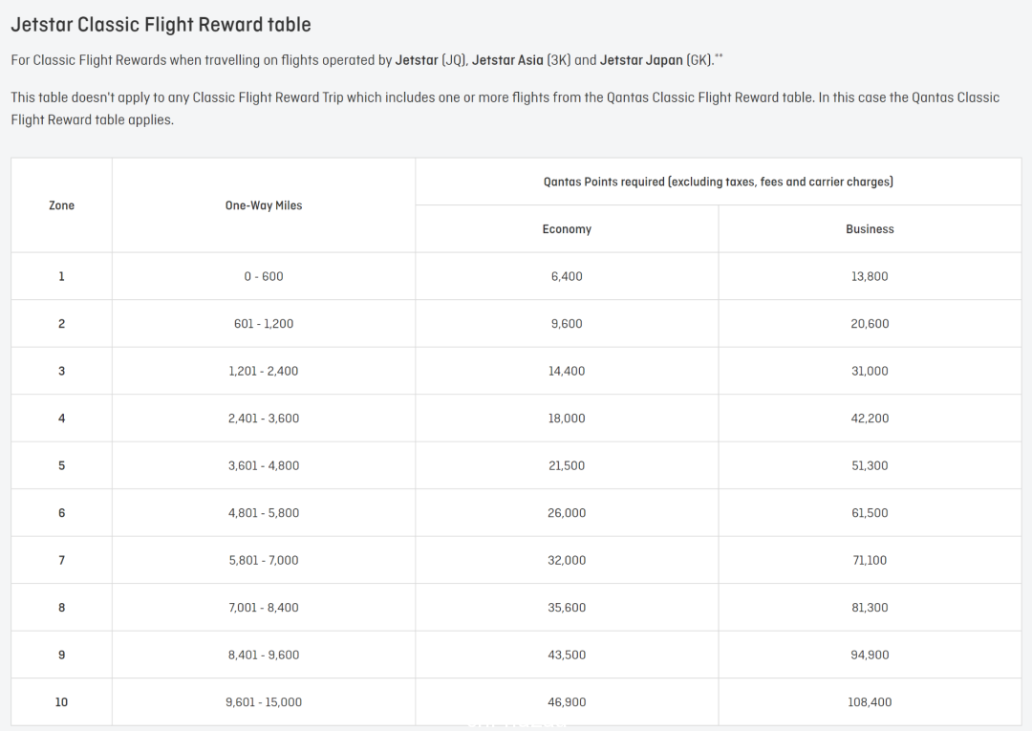
Task: Click the Business value '61,500'
Action: [870, 513]
